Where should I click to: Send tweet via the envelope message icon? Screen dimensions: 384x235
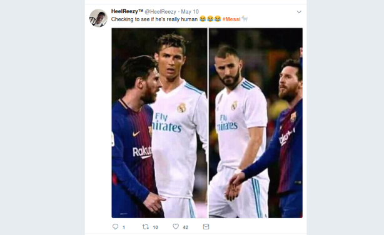click(206, 227)
